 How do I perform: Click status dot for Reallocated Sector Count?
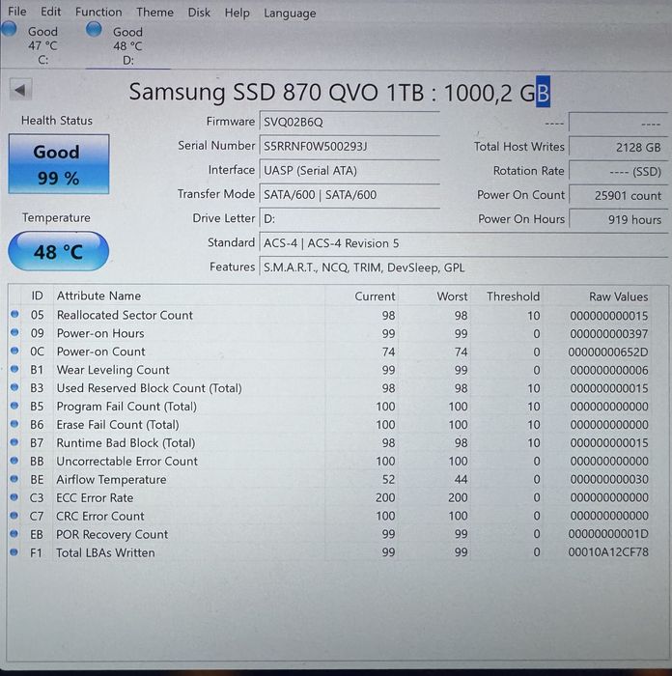coord(14,314)
